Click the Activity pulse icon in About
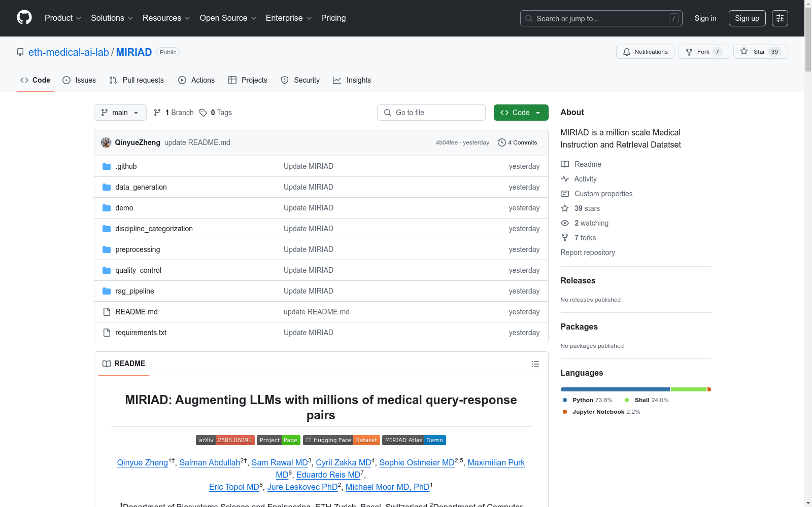Viewport: 812px width, 507px height. 565,179
